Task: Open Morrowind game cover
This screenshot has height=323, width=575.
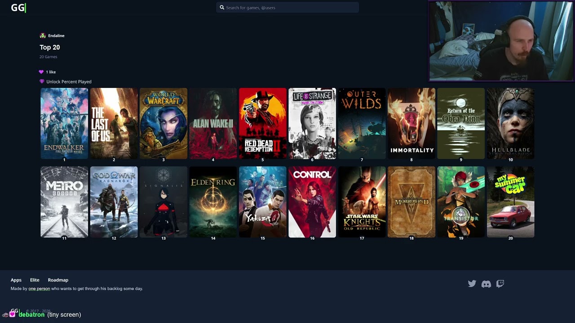Action: point(411,202)
